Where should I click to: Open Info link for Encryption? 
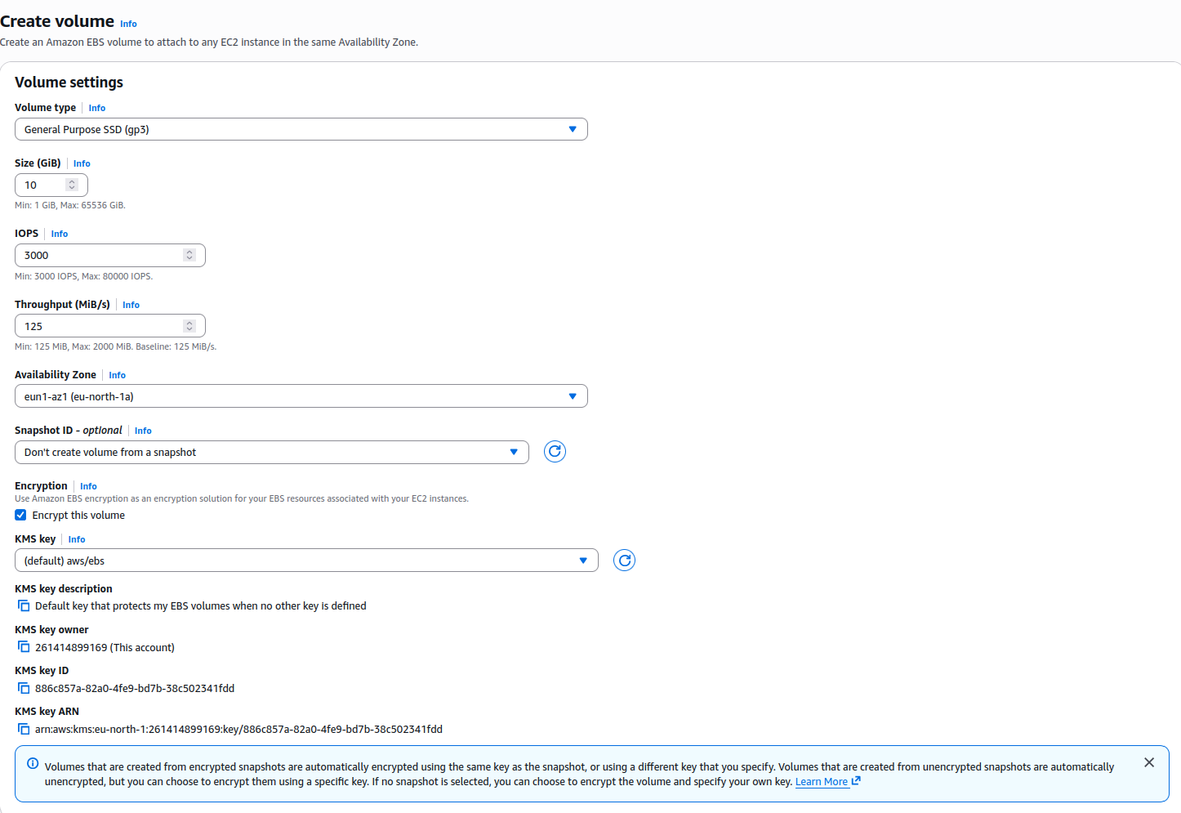pyautogui.click(x=88, y=486)
